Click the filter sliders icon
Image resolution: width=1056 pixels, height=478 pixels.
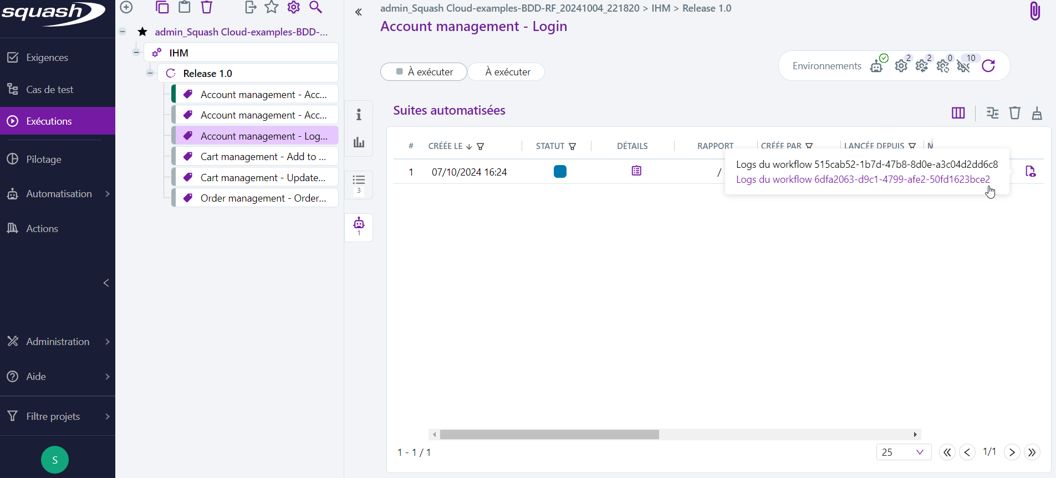coord(993,113)
